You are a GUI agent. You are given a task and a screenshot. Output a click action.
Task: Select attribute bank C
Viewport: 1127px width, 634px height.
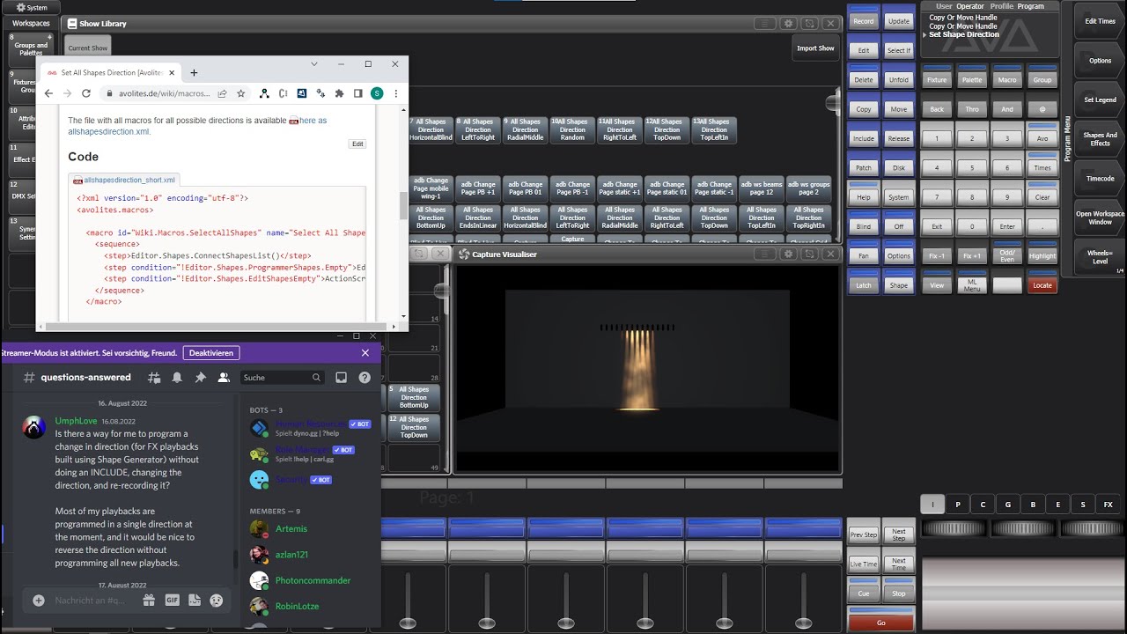pos(983,505)
